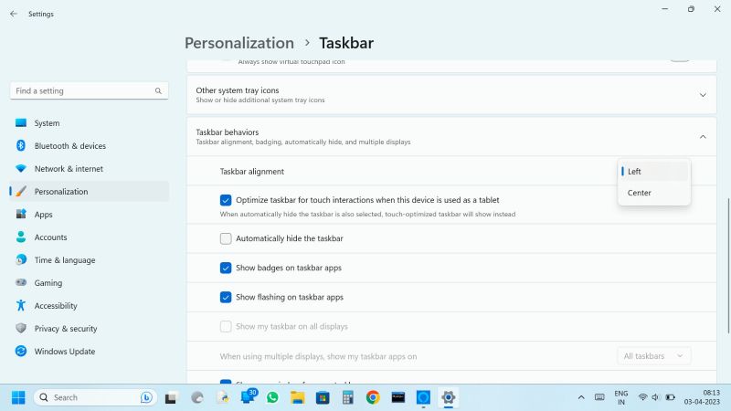Click the Windows Update sync icon
731x411 pixels.
21,351
